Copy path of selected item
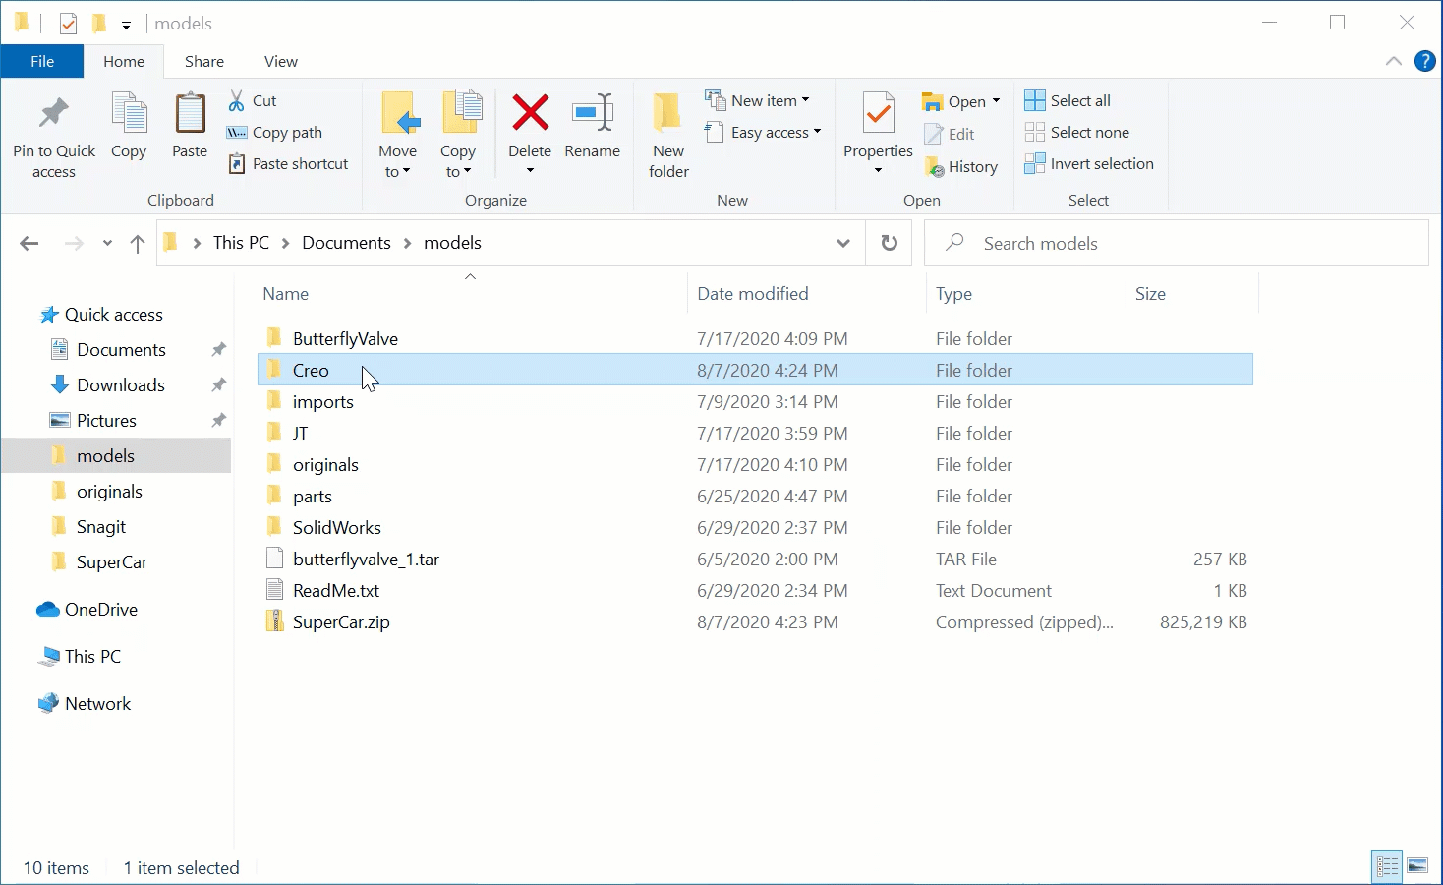The height and width of the screenshot is (885, 1443). (275, 132)
